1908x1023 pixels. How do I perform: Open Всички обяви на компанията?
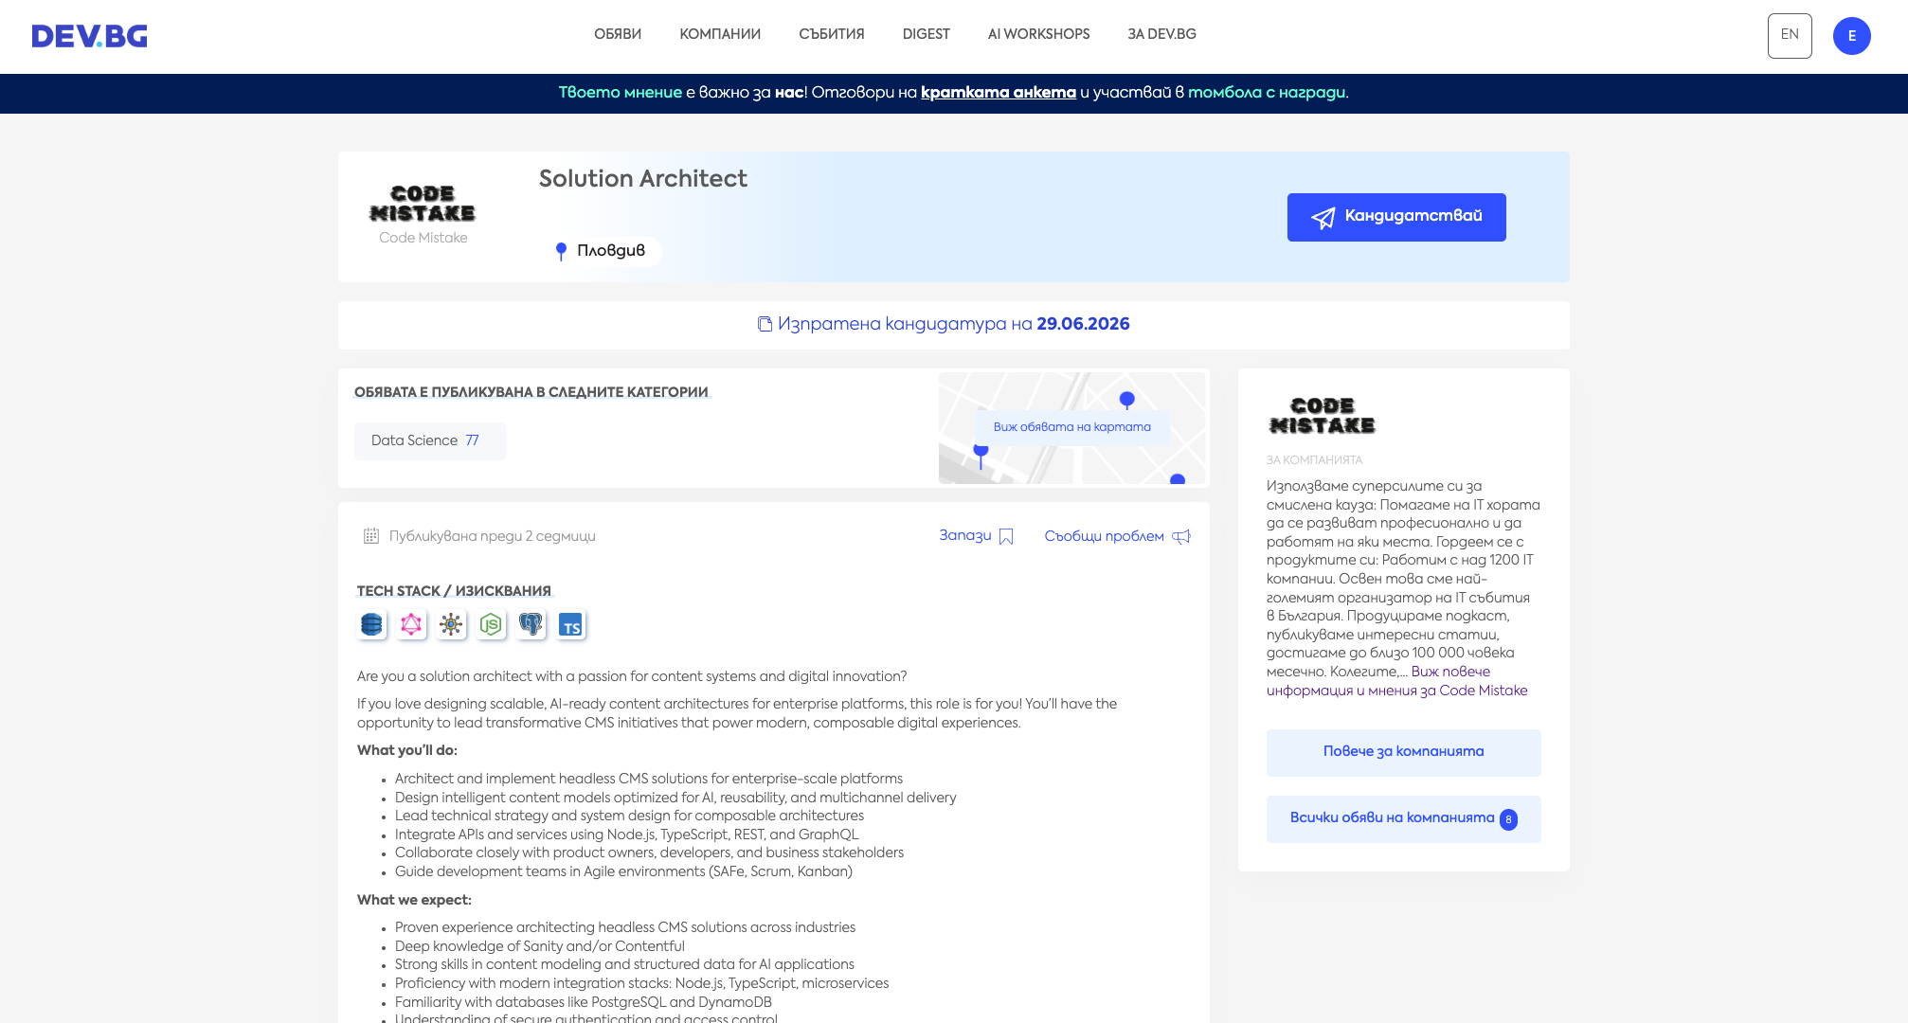click(x=1404, y=818)
